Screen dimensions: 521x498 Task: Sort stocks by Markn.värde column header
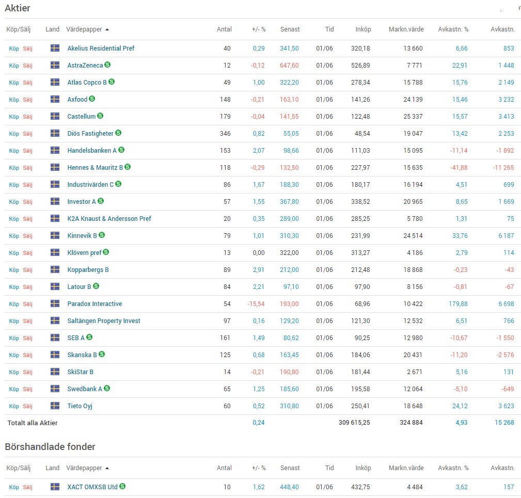click(406, 29)
